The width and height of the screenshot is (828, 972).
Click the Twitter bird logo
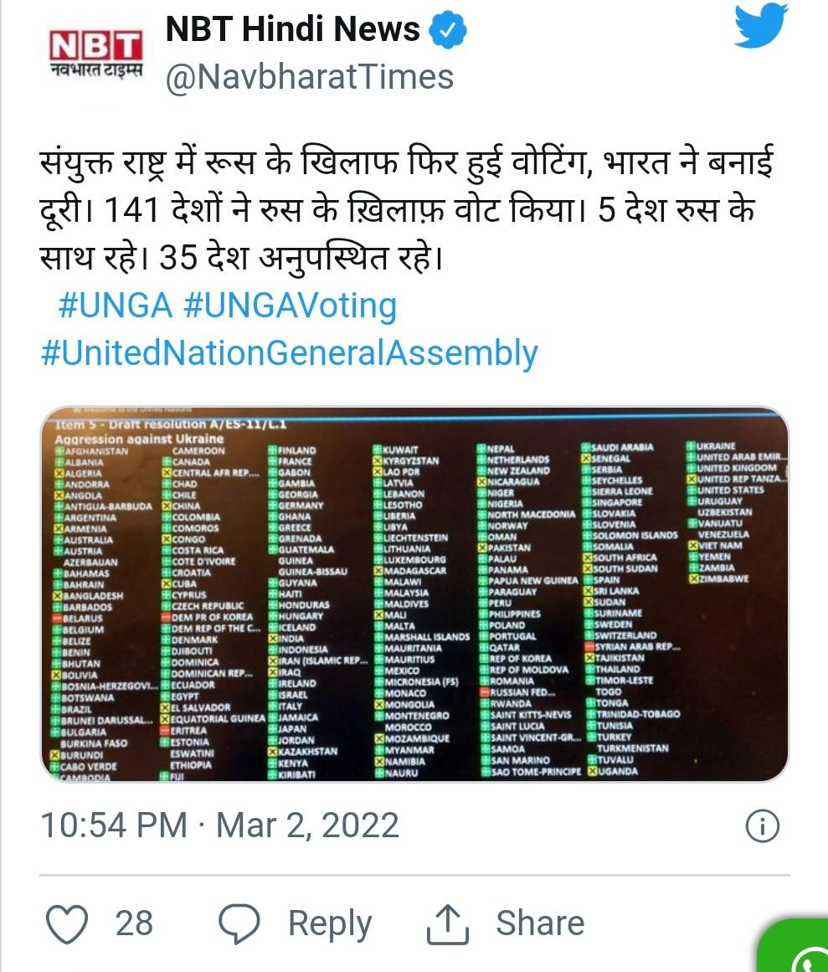(760, 27)
